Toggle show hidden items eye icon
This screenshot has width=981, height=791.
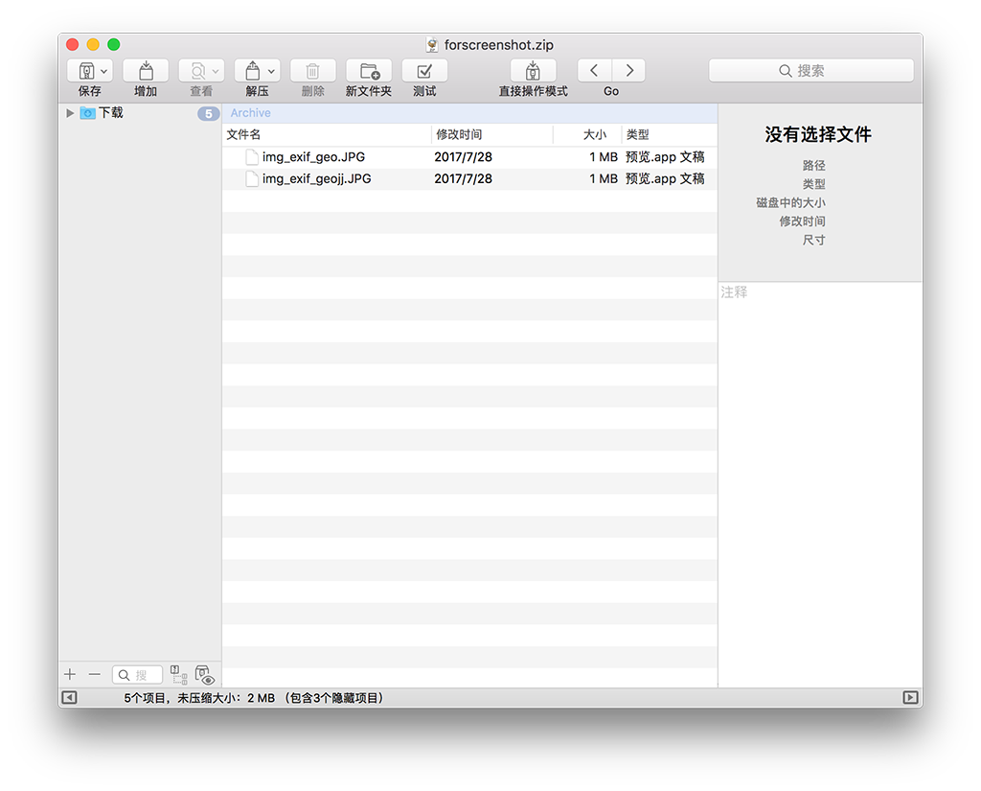pyautogui.click(x=205, y=675)
